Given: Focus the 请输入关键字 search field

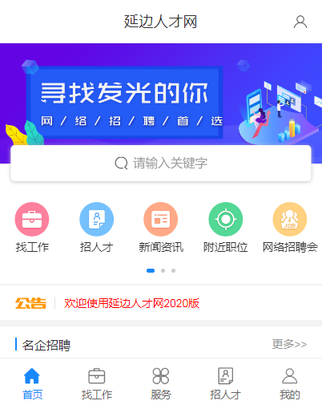Looking at the screenshot, I should 161,163.
